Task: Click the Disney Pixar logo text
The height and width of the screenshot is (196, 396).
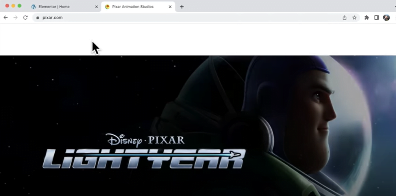Action: 145,140
